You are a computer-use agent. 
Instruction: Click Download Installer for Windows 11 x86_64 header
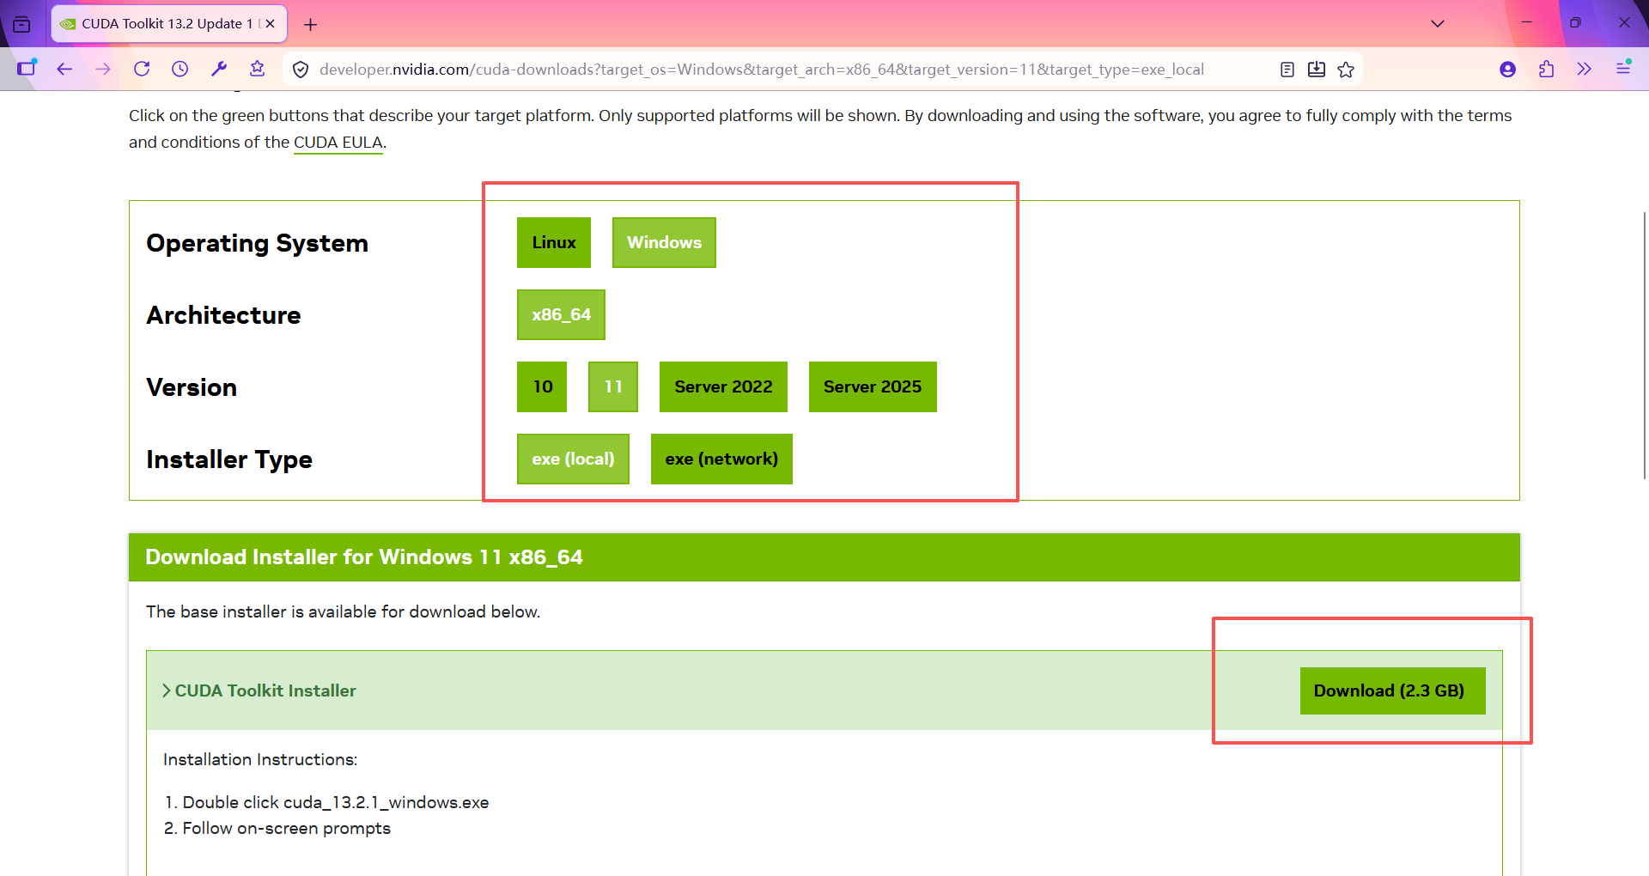[x=364, y=557]
